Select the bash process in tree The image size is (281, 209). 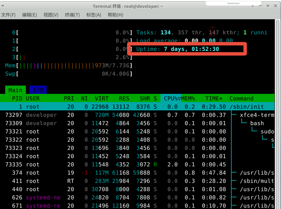tap(257, 123)
